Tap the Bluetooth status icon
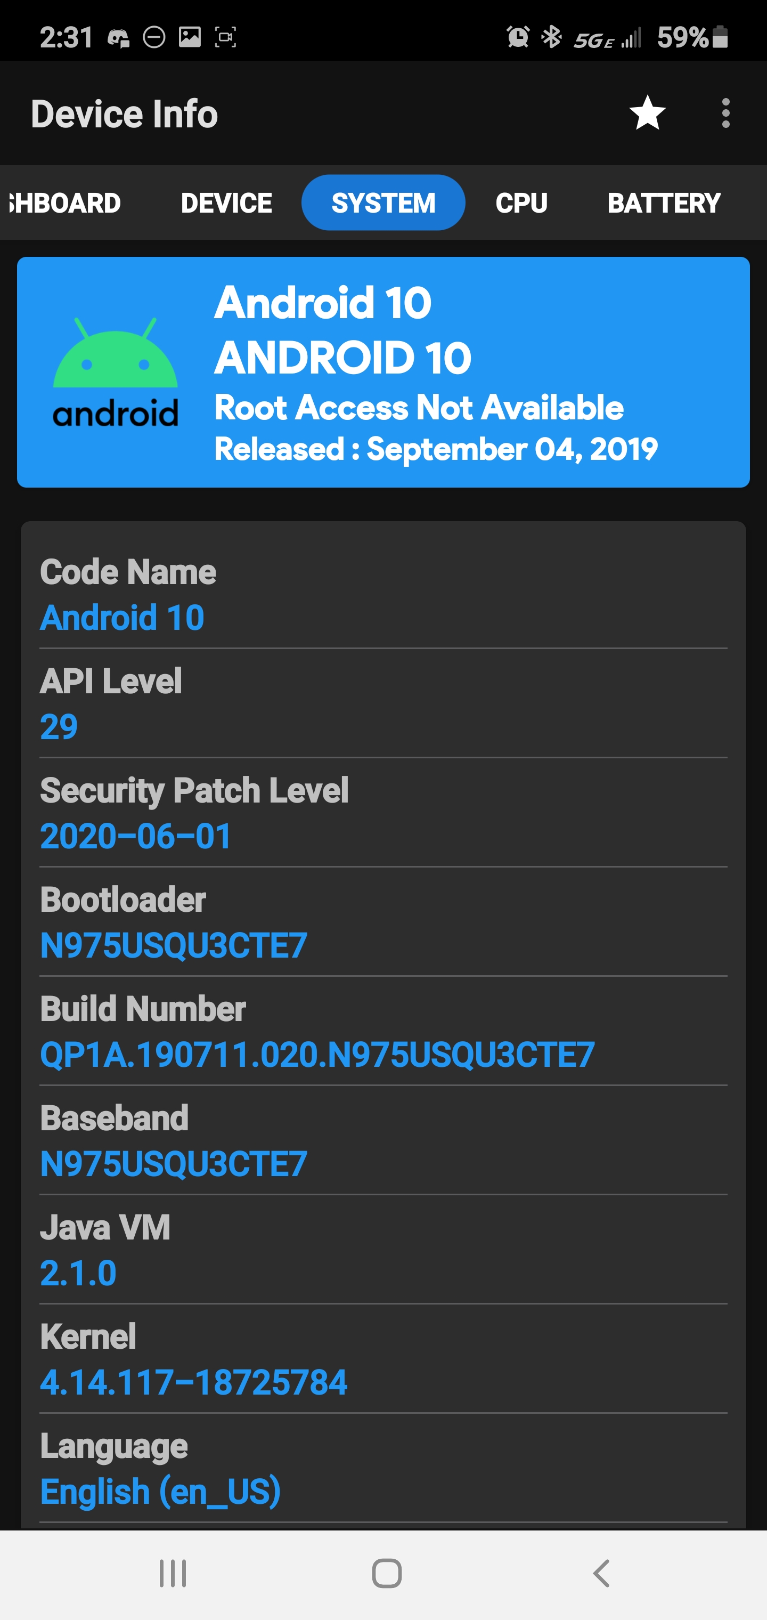 pos(551,37)
